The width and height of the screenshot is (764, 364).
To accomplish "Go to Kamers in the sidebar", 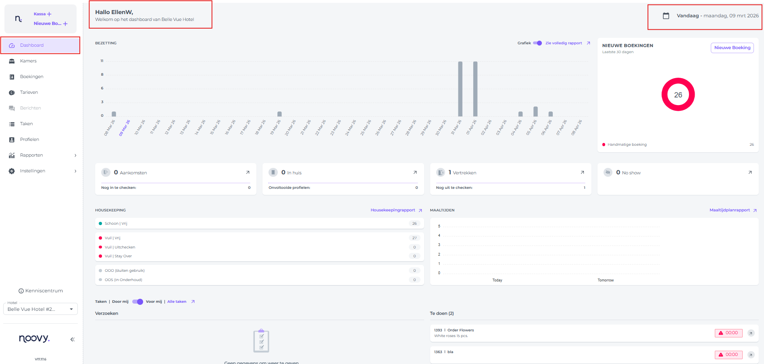I will click(x=28, y=61).
